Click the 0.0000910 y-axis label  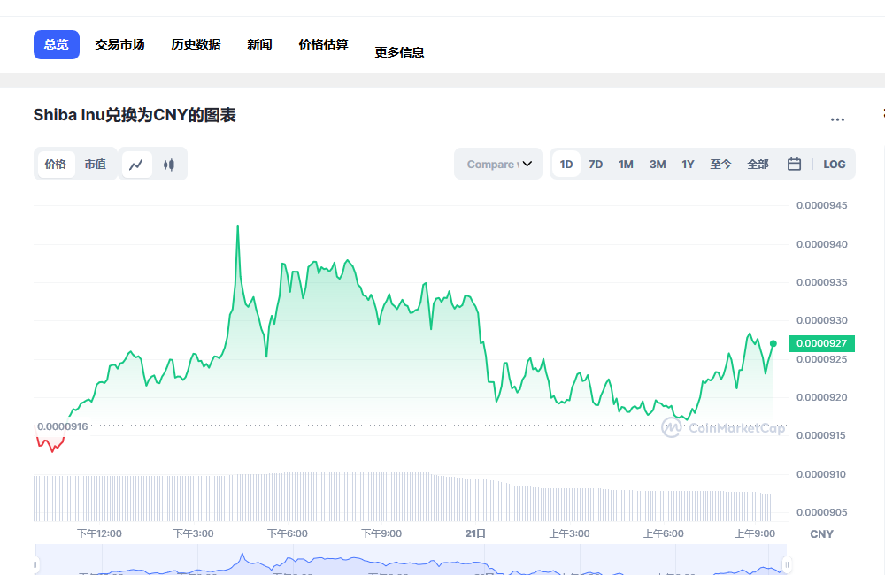(x=821, y=474)
